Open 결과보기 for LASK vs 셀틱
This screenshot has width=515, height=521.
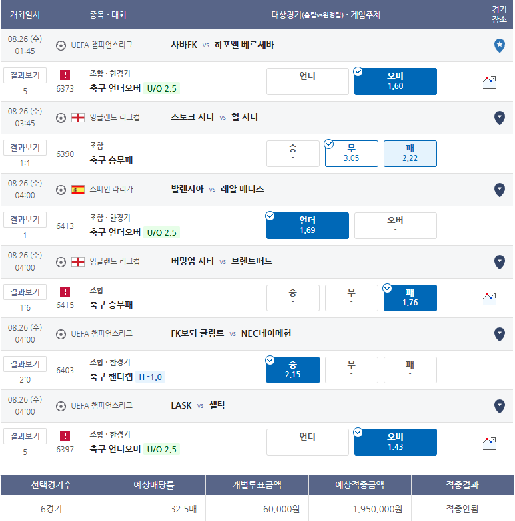25,436
